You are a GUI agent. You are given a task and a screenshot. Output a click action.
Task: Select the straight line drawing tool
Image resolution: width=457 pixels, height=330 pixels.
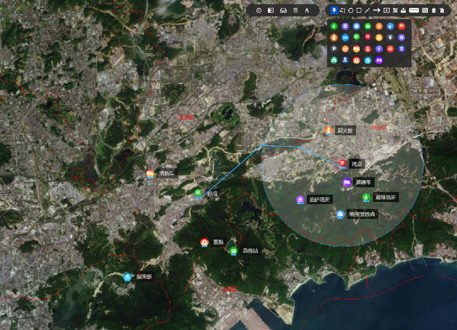(x=367, y=11)
